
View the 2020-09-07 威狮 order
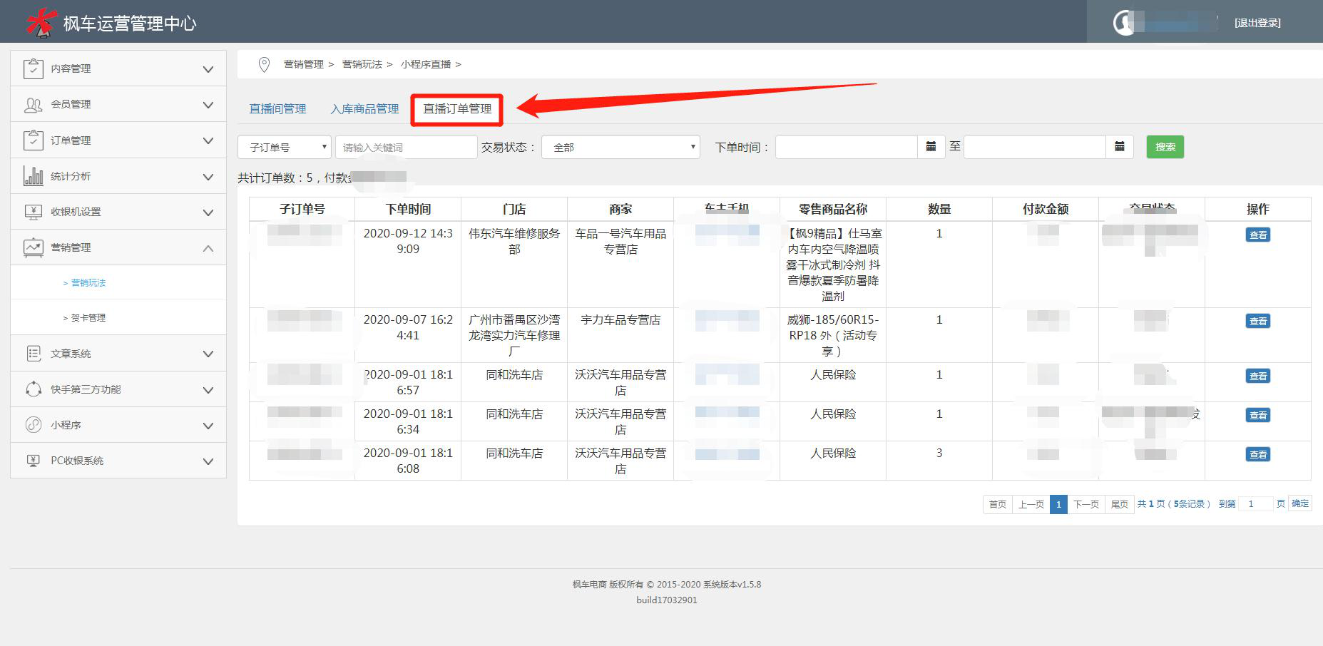(1258, 321)
